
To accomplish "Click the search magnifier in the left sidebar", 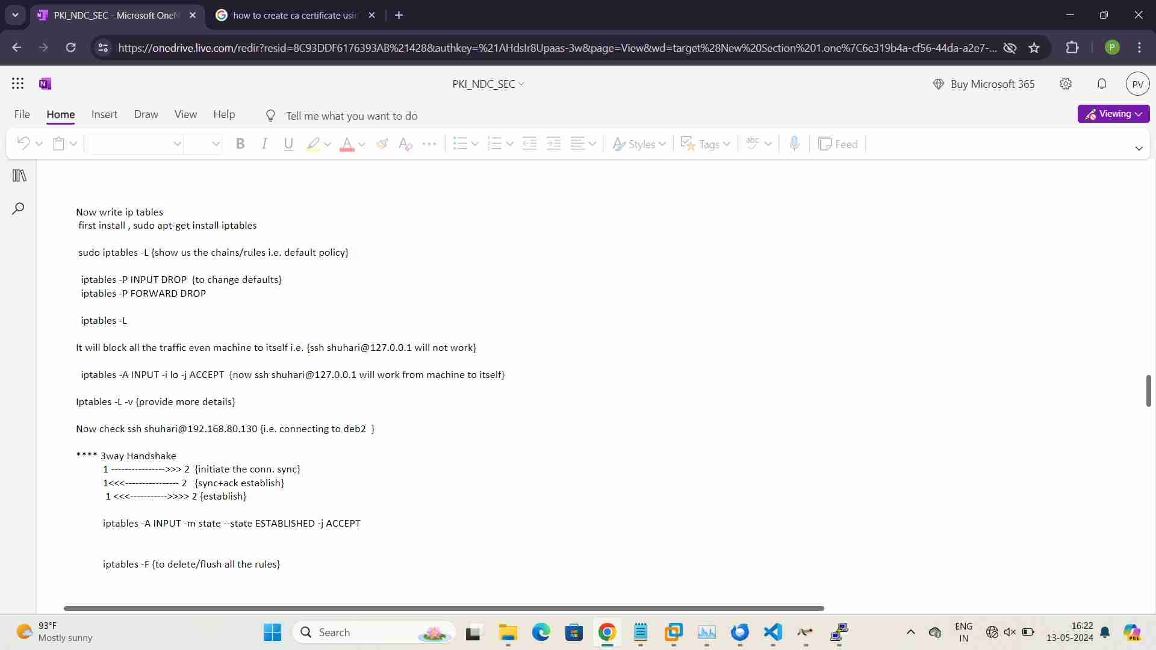I will coord(19,209).
